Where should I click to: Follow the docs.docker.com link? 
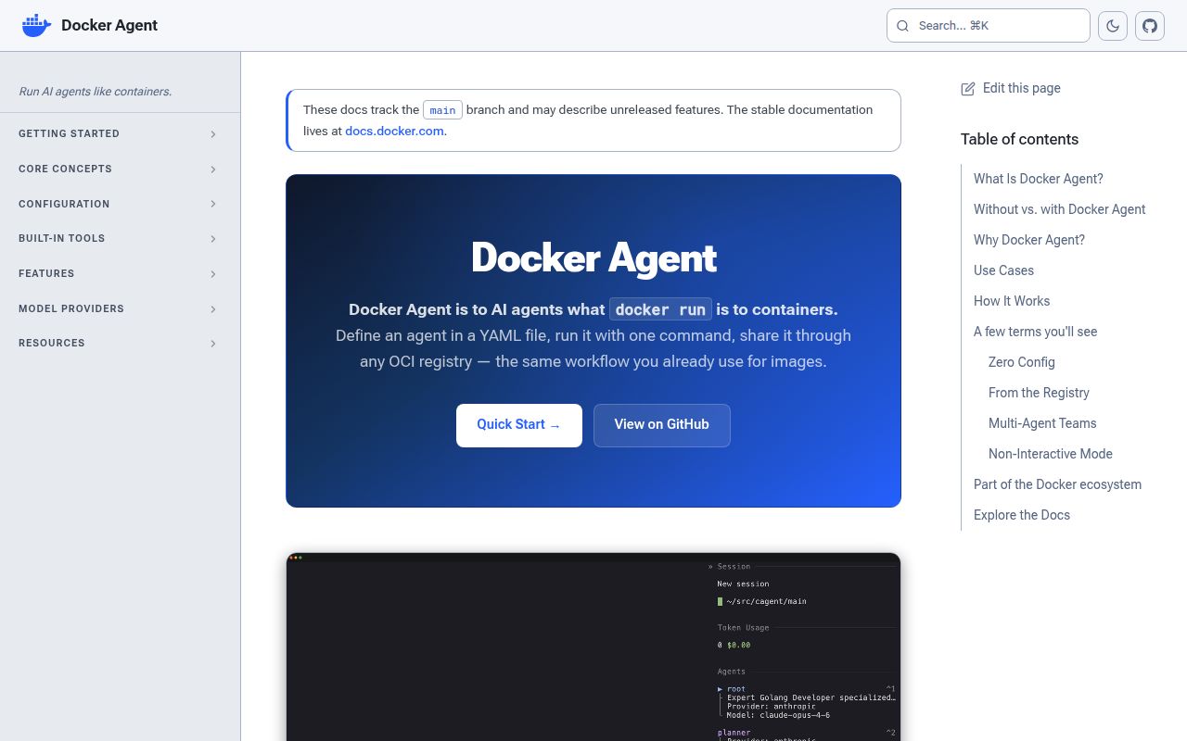[x=394, y=131]
